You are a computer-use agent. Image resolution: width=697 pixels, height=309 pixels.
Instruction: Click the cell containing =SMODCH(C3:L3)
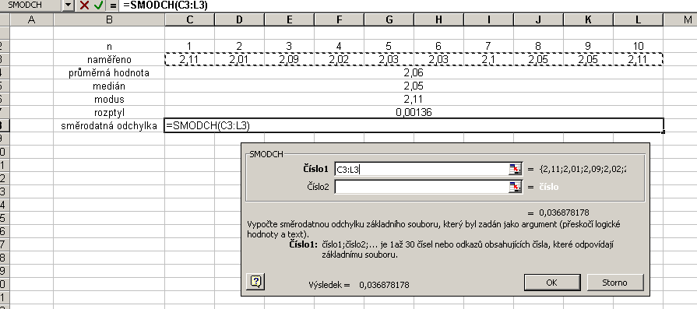[414, 125]
